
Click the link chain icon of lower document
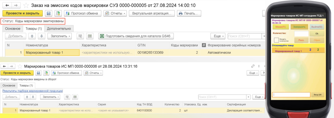point(253,66)
